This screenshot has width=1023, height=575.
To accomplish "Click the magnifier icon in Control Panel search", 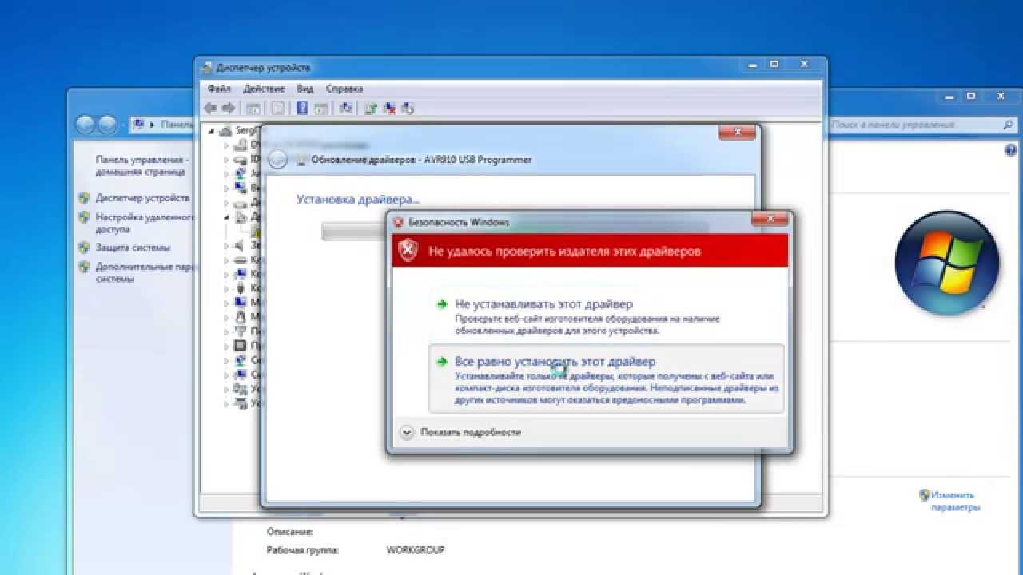I will [1008, 125].
